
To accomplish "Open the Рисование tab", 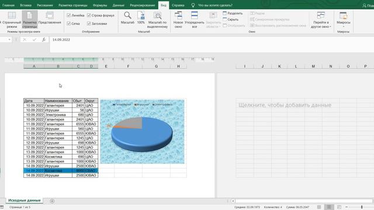I will 45,5.
